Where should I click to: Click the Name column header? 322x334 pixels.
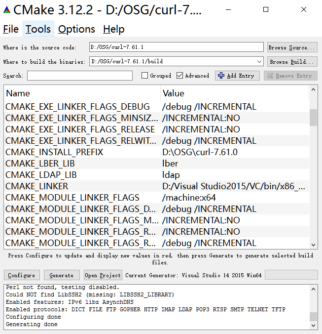click(82, 93)
